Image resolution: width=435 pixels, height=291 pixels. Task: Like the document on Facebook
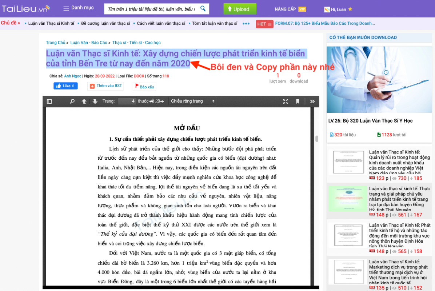[x=65, y=85]
